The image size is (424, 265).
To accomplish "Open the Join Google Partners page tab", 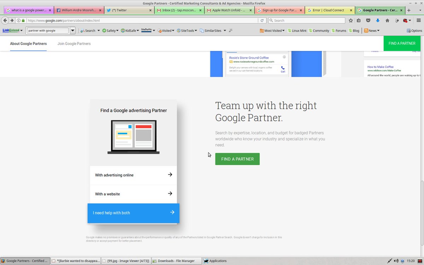I will [74, 43].
